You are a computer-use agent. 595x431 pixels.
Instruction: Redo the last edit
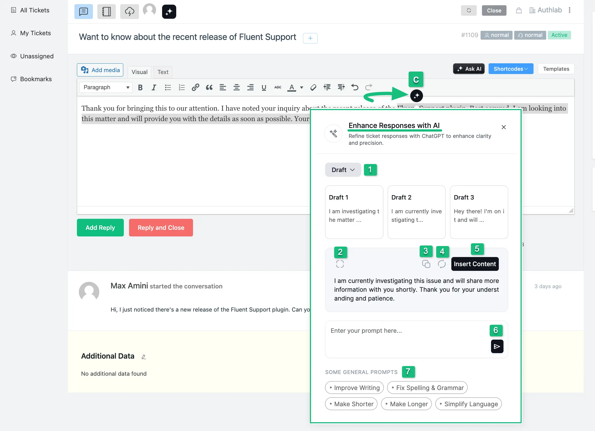tap(369, 88)
